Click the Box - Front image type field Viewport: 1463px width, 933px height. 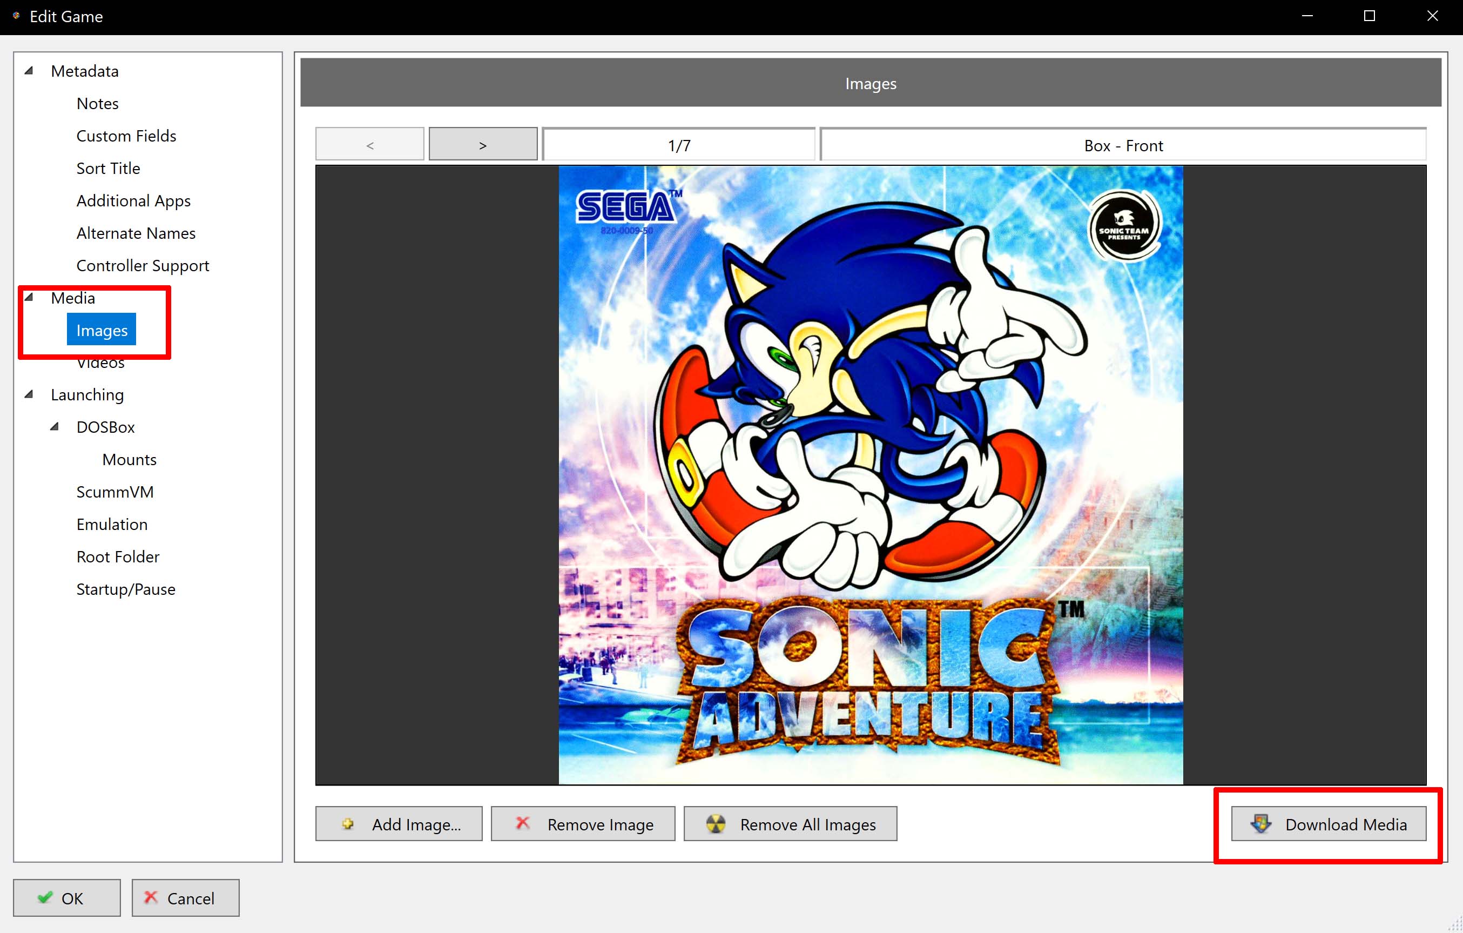tap(1123, 145)
